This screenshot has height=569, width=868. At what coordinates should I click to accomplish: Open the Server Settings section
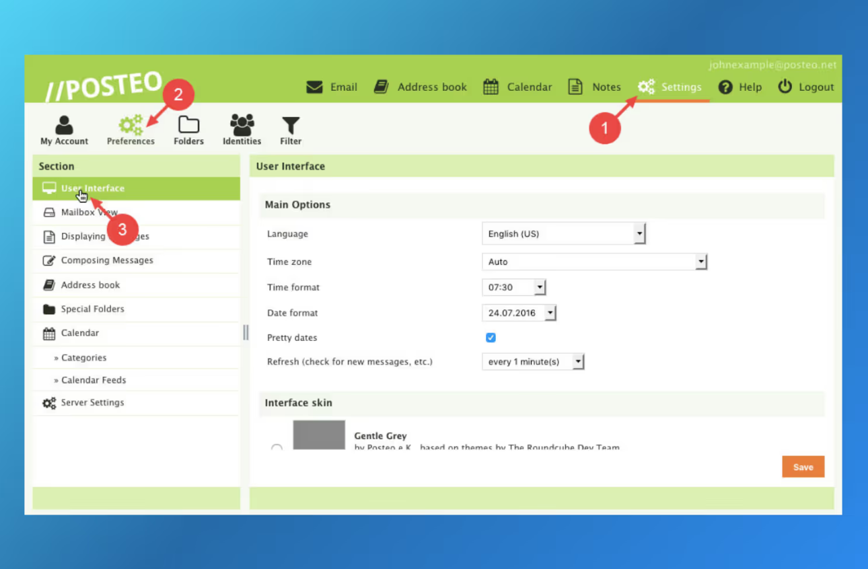[x=92, y=402]
